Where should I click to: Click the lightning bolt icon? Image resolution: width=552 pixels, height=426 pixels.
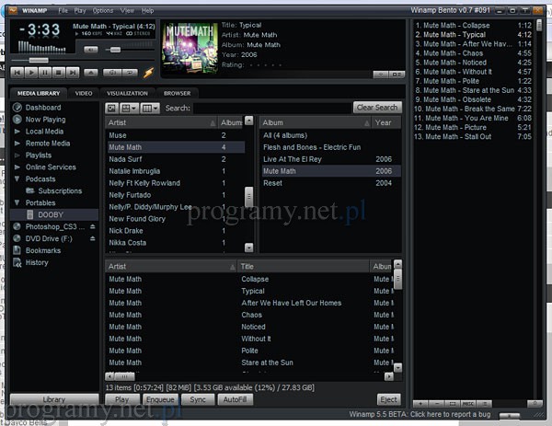click(x=149, y=72)
